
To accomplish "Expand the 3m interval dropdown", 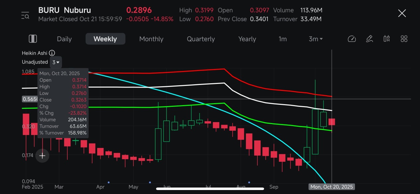I will pyautogui.click(x=315, y=39).
